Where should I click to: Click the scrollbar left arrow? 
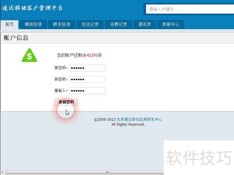[x=3, y=172]
